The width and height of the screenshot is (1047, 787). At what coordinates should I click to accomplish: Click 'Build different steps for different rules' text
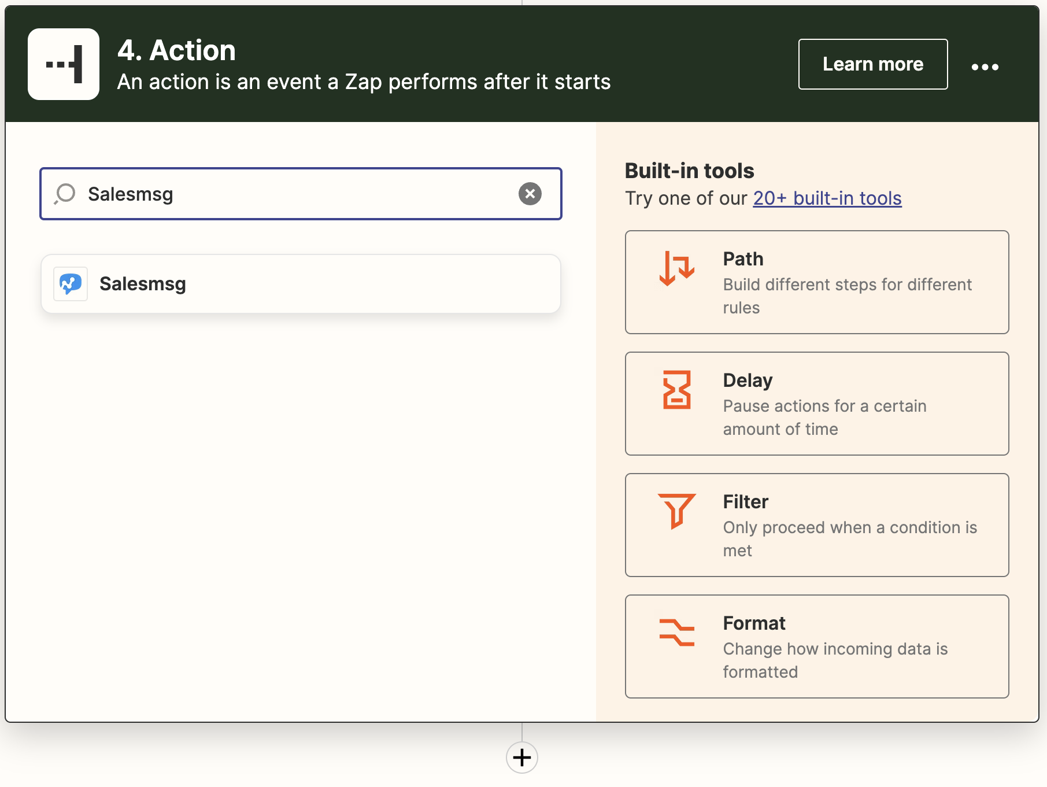click(847, 296)
